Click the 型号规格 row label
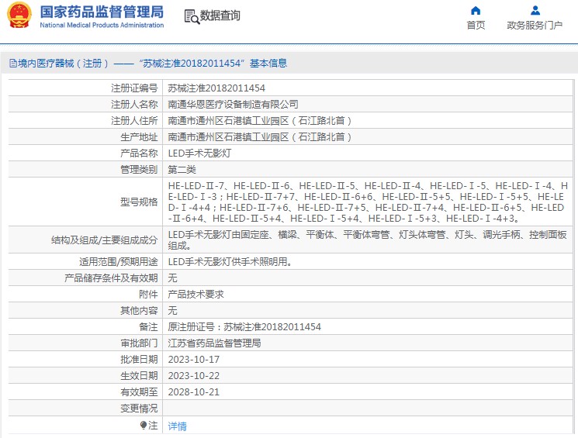The width and height of the screenshot is (578, 438). tap(139, 202)
